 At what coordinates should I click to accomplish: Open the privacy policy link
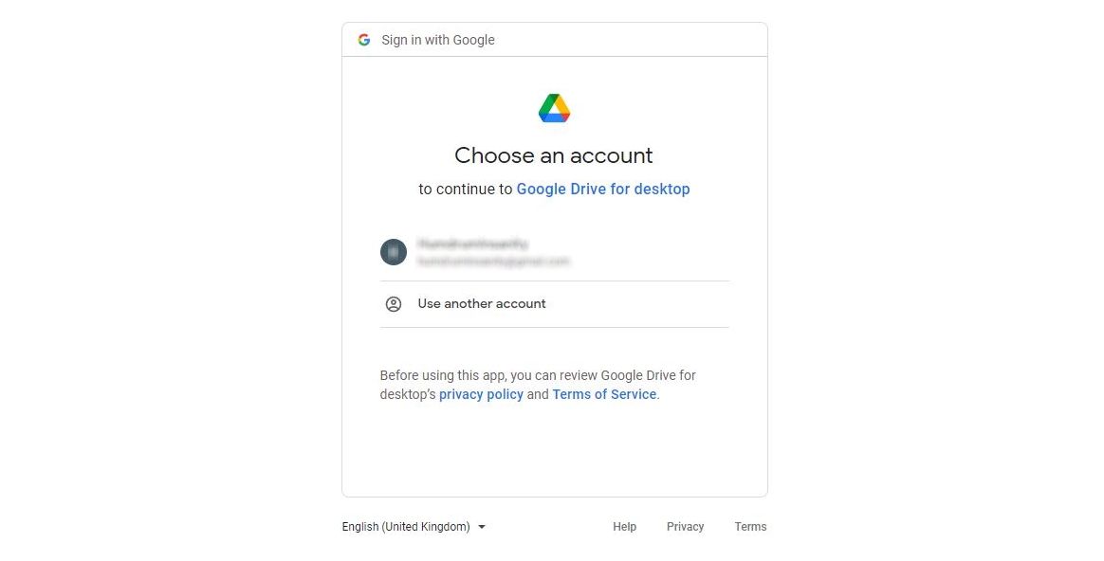(481, 394)
